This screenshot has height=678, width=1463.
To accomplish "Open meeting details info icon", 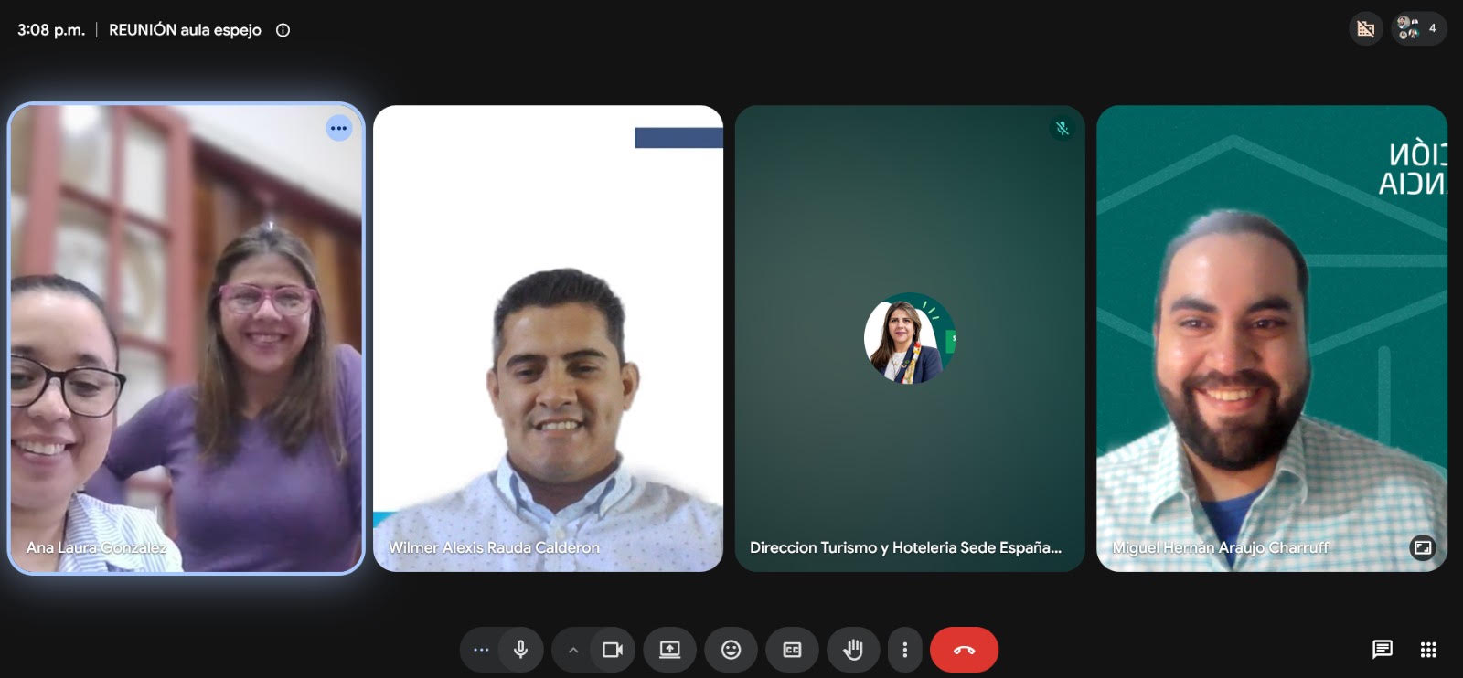I will 283,30.
